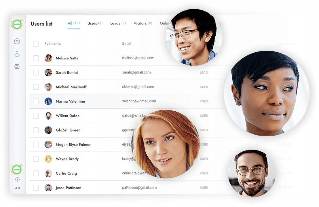Switch to the Leads tab
Screen dimensions: 319x207
(117, 23)
